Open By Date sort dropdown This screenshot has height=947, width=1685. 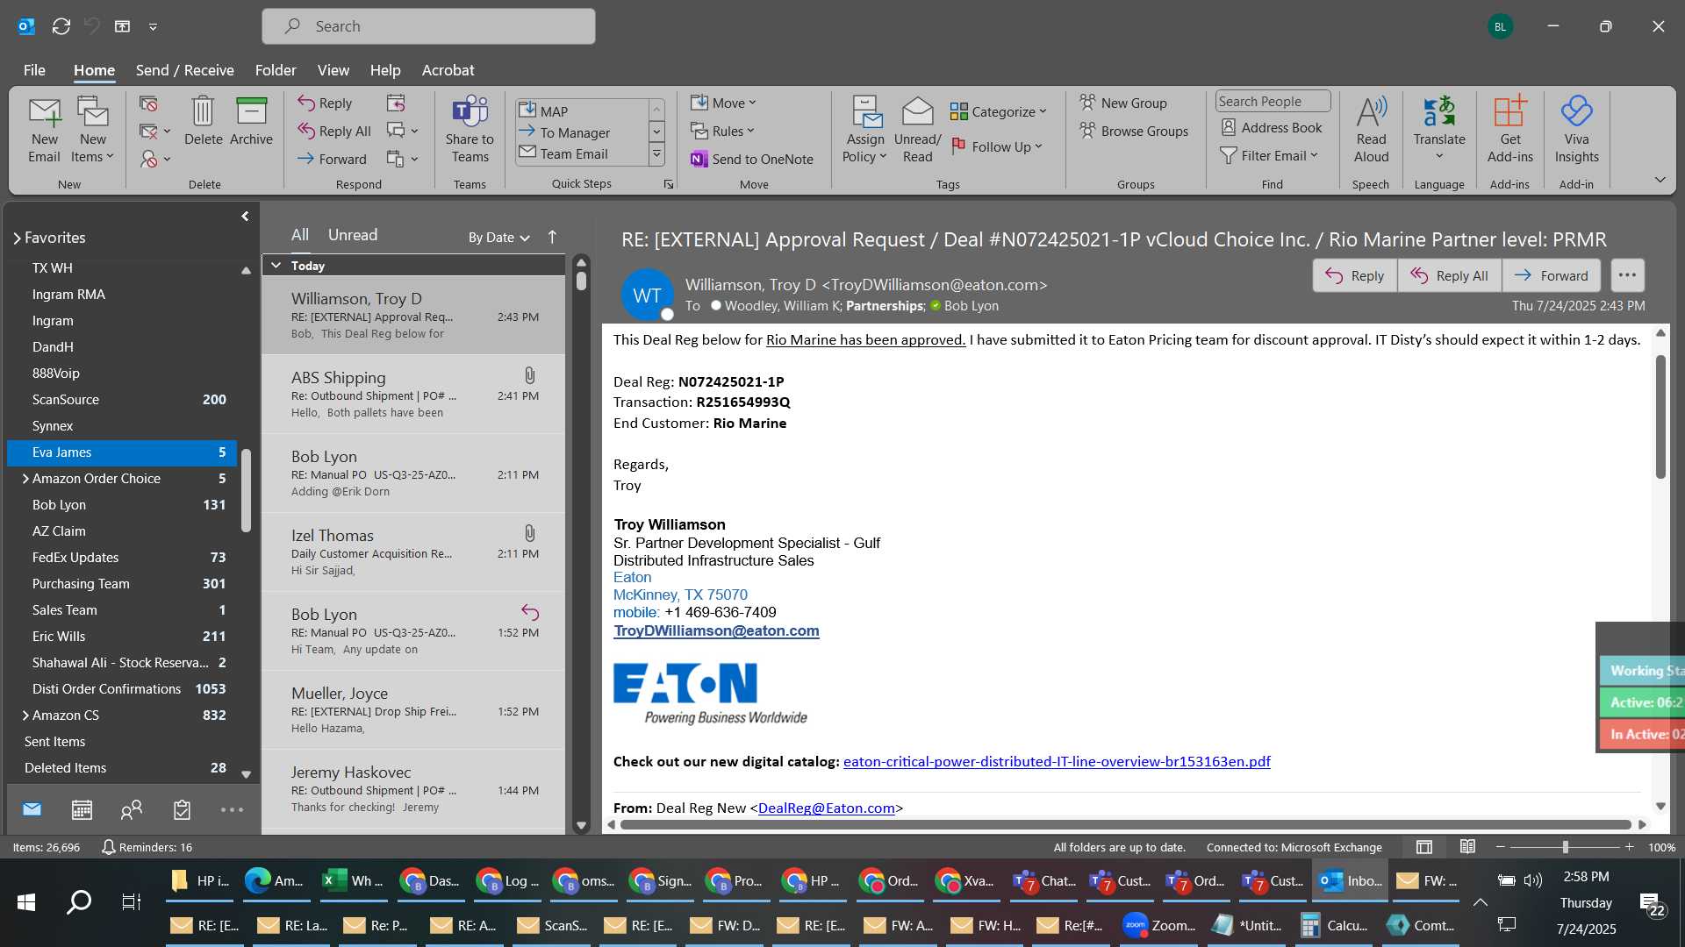pyautogui.click(x=498, y=237)
